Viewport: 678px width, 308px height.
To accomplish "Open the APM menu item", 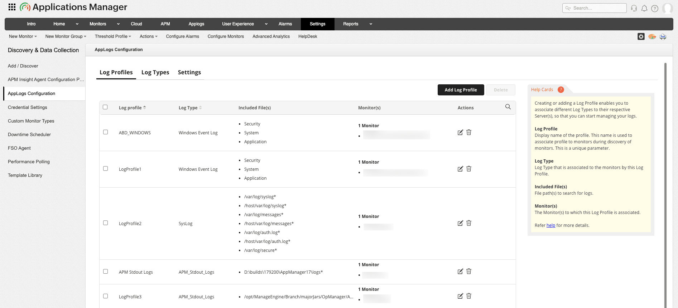I will 165,24.
